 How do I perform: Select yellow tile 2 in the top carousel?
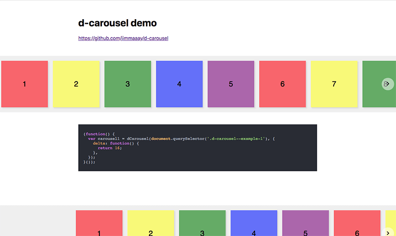tap(76, 84)
